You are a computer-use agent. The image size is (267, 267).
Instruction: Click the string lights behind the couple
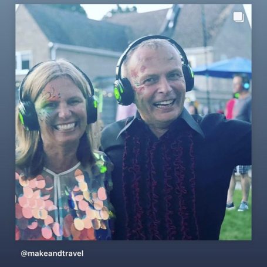pyautogui.click(x=107, y=94)
